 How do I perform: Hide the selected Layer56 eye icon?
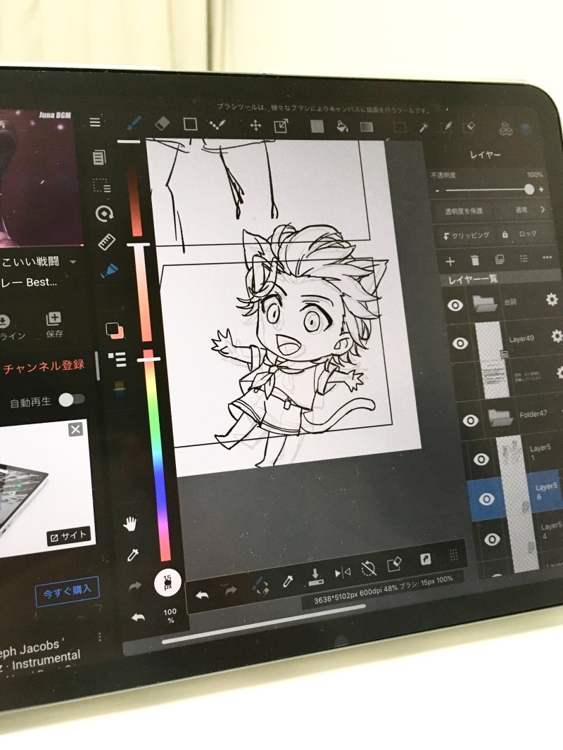(x=486, y=499)
